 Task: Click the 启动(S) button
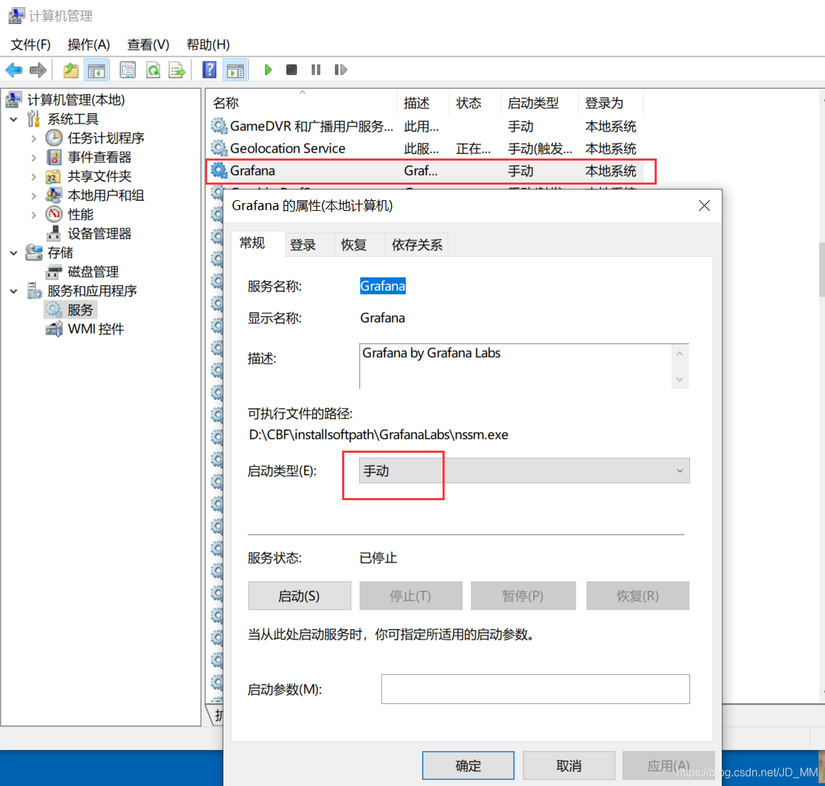(299, 596)
